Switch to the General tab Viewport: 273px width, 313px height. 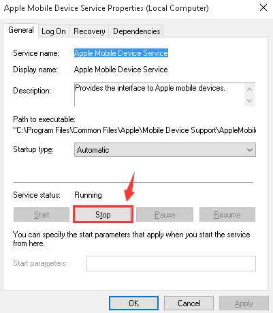(x=21, y=30)
